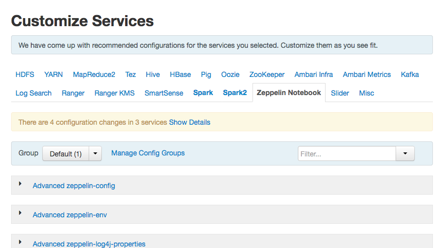Open the Slider service tab
This screenshot has height=248, width=444.
point(340,93)
